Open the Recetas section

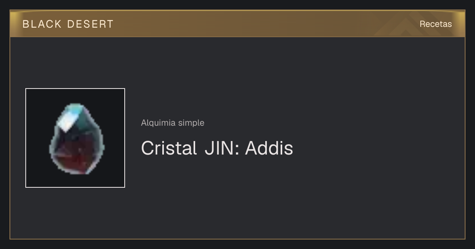[x=435, y=24]
